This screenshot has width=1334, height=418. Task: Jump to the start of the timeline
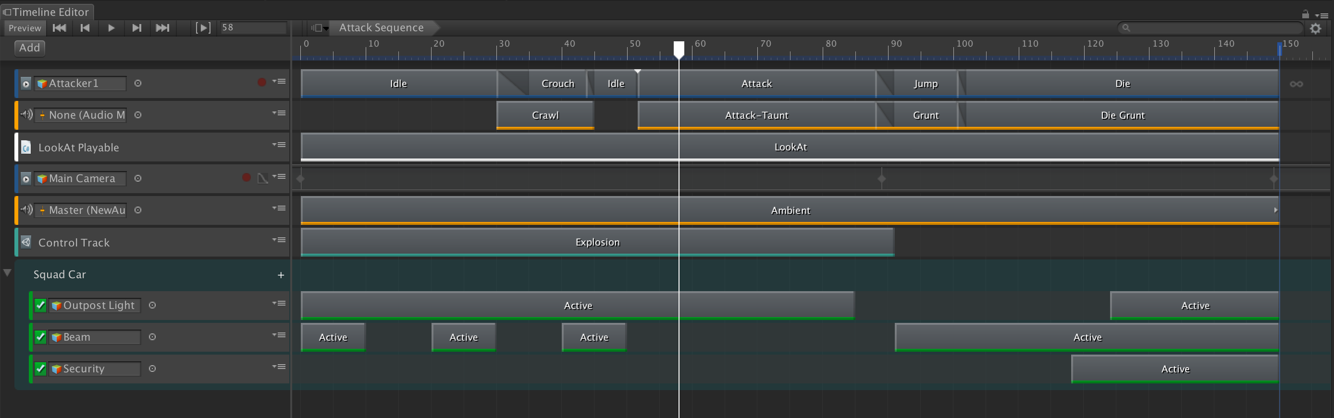(60, 28)
